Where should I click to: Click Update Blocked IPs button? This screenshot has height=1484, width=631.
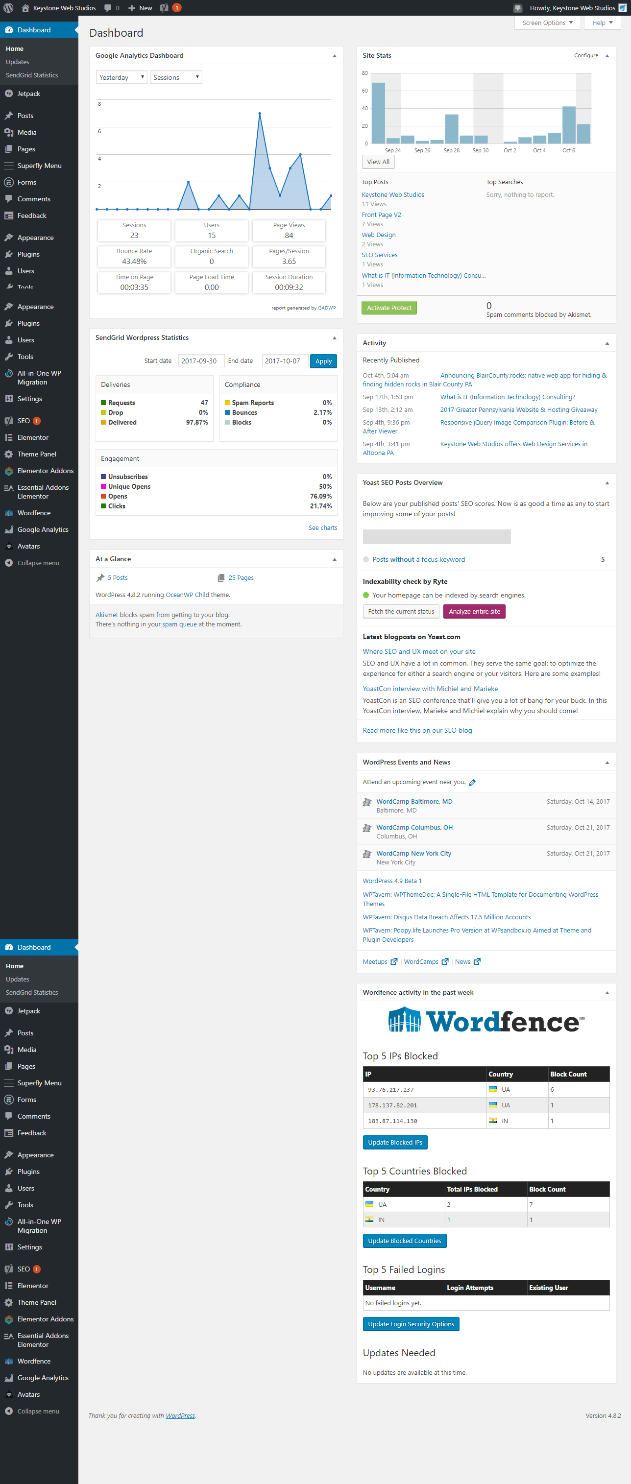[x=395, y=1142]
